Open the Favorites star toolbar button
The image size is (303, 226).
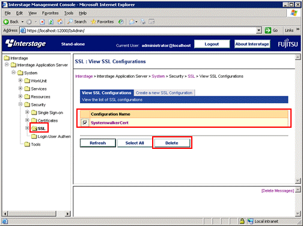102,22
